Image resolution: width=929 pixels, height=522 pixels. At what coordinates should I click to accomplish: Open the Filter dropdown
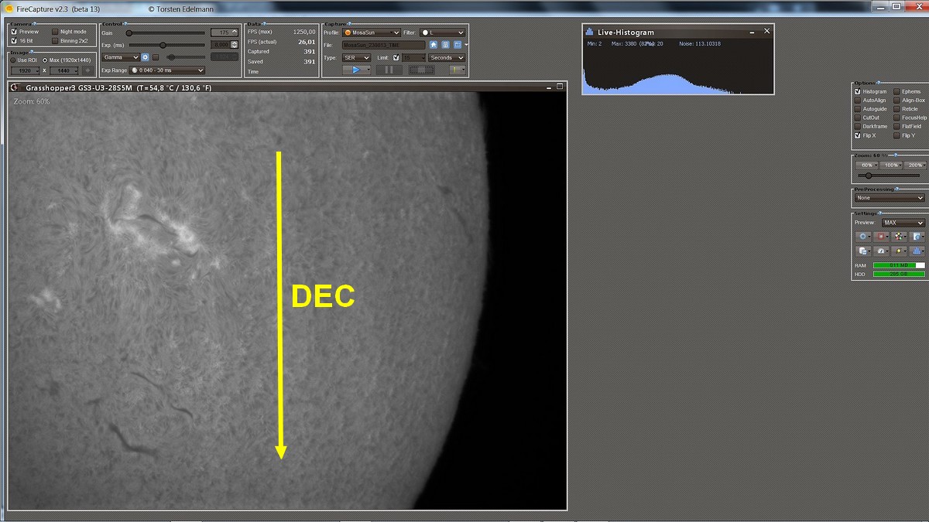(x=442, y=32)
